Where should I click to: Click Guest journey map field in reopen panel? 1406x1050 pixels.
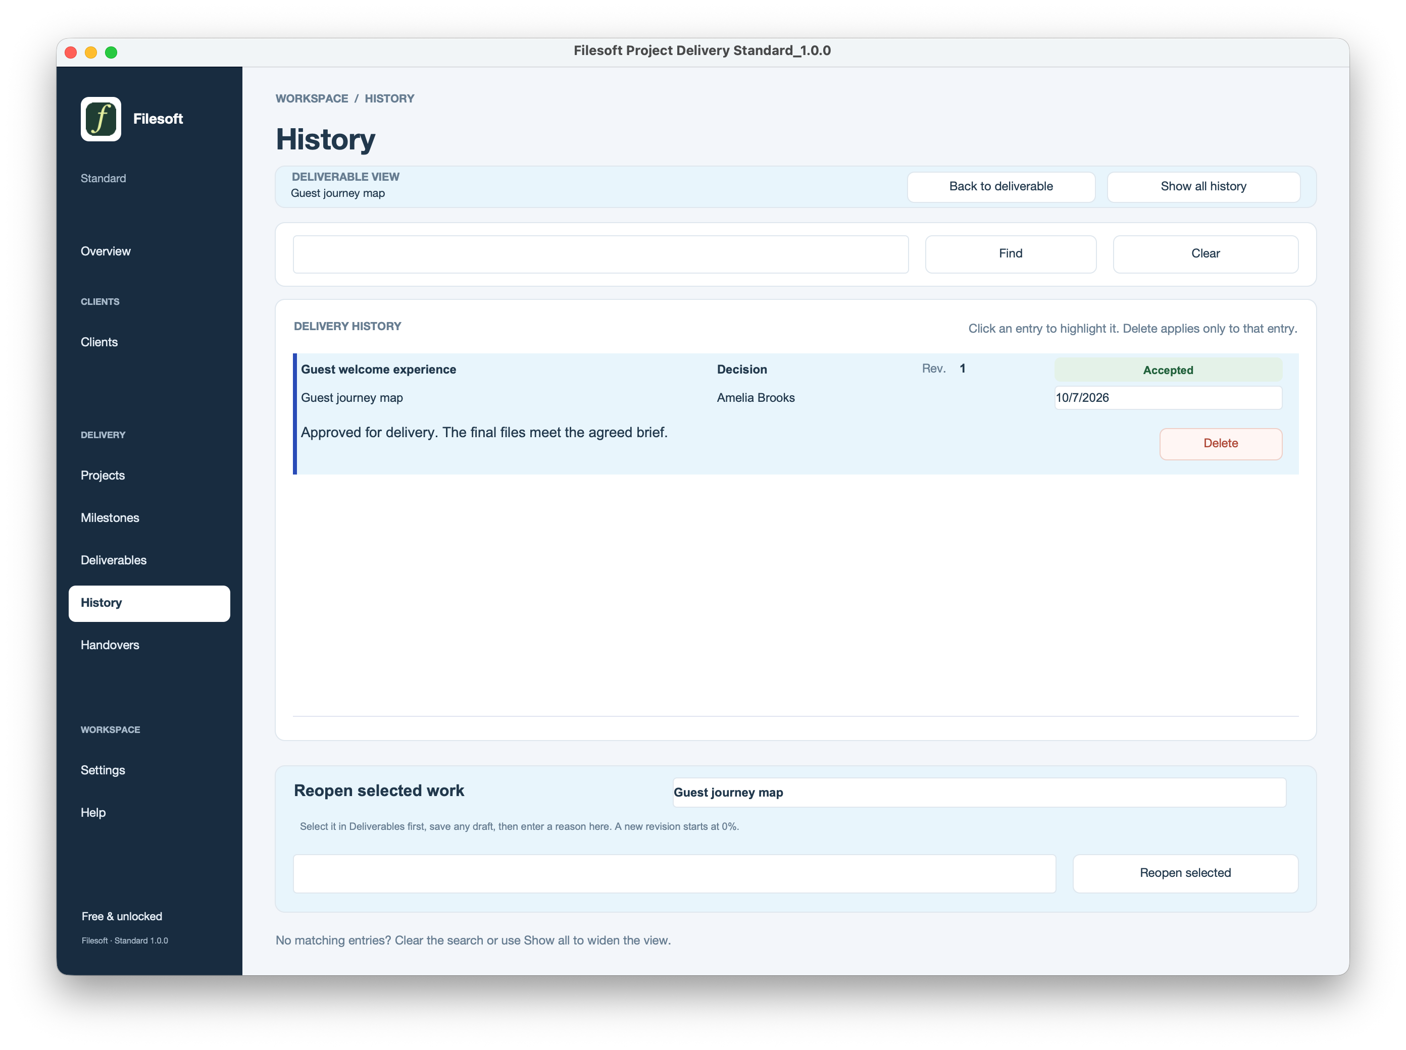(979, 793)
